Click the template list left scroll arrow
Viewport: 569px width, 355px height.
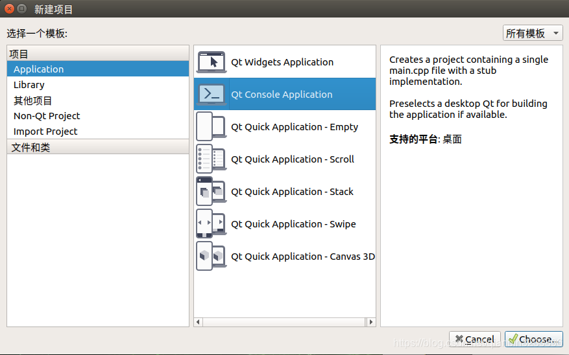point(198,322)
